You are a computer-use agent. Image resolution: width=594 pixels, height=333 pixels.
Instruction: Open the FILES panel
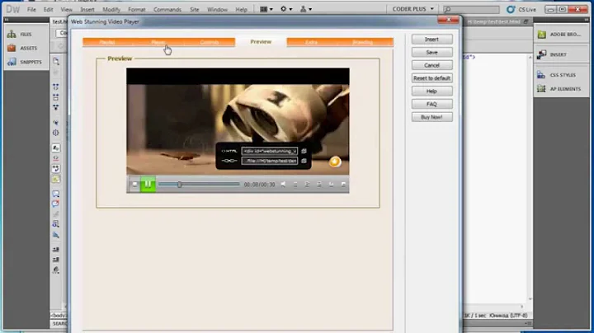click(x=19, y=34)
